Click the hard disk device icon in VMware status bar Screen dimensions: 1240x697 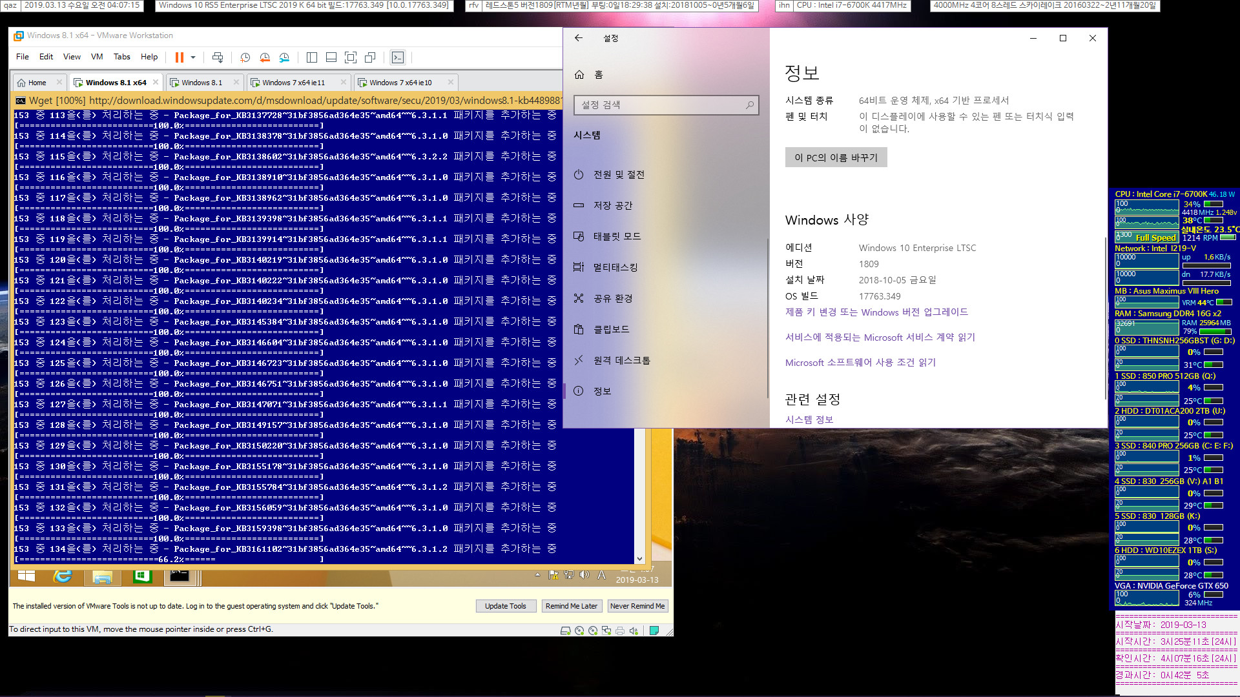566,631
